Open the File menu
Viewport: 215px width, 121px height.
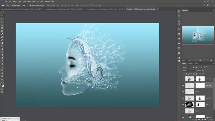click(6, 1)
